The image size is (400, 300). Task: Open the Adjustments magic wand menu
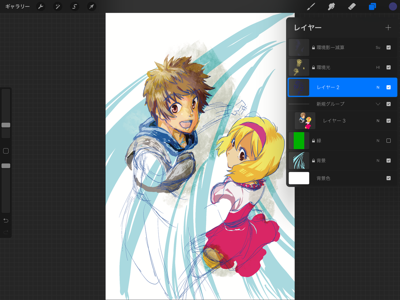[57, 7]
